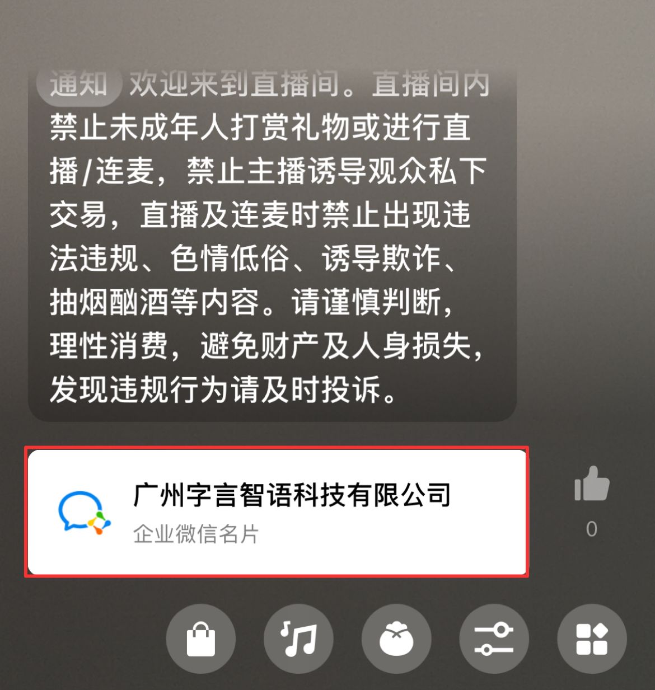Open 广州字言智语科技有限公司 company name
655x690 pixels.
coord(292,495)
